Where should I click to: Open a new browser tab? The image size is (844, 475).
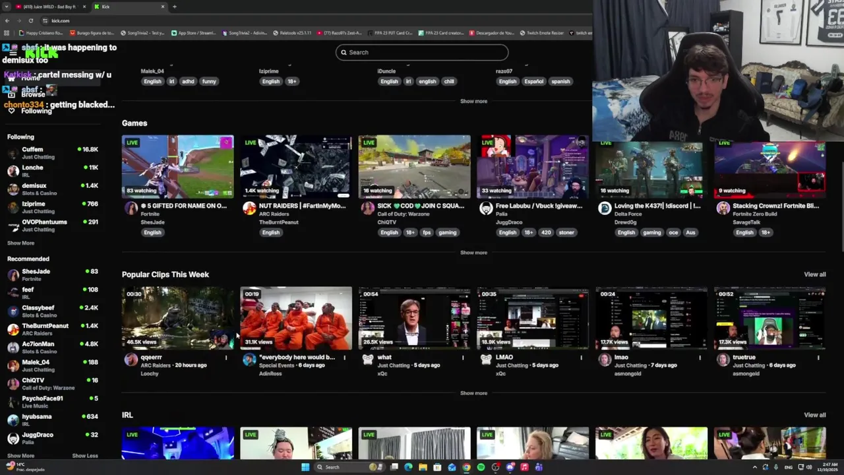coord(174,7)
